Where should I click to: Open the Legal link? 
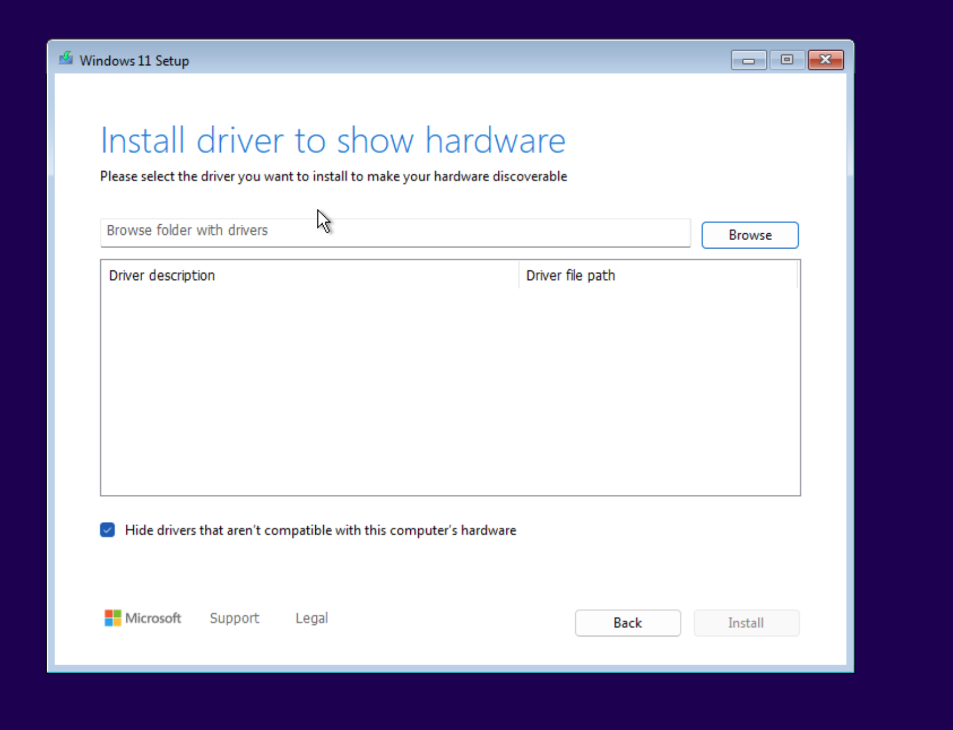pyautogui.click(x=312, y=618)
